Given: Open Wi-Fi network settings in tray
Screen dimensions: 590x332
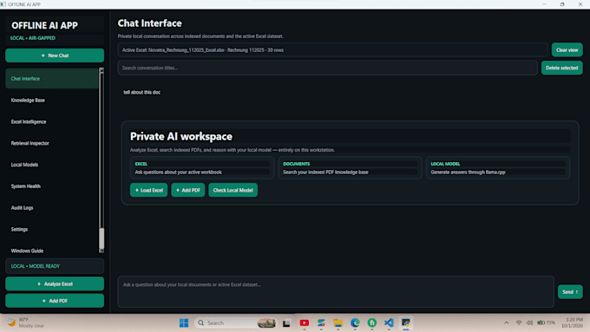Looking at the screenshot, I should [519, 323].
